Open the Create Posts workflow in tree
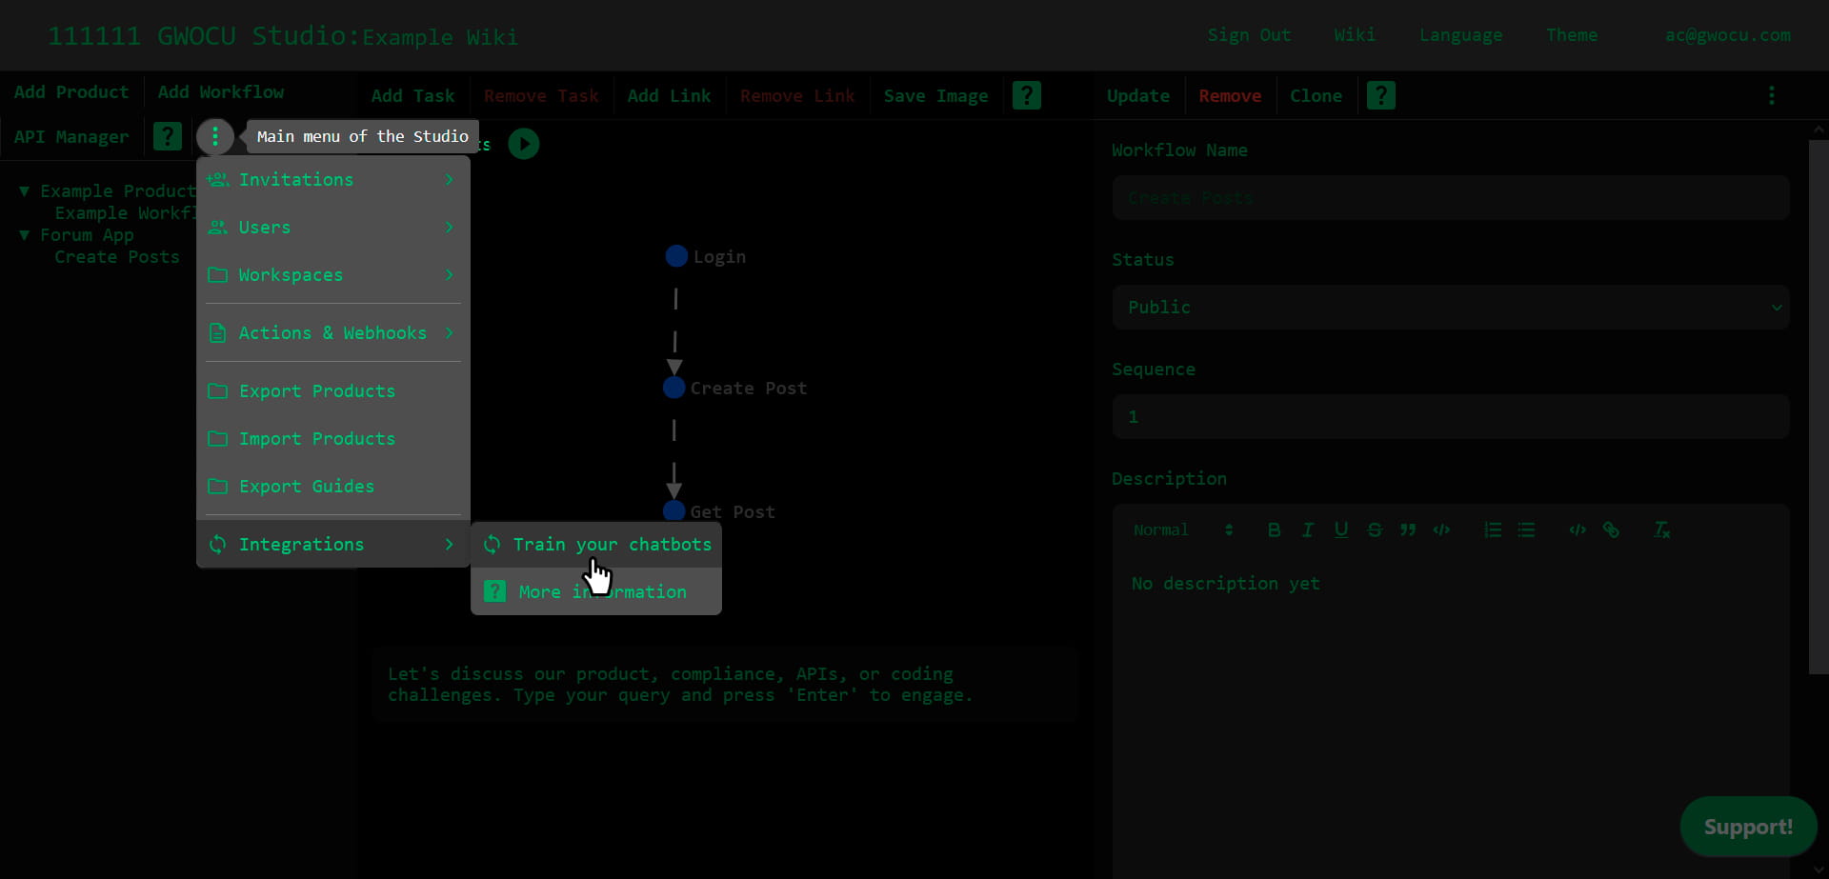 [x=117, y=257]
